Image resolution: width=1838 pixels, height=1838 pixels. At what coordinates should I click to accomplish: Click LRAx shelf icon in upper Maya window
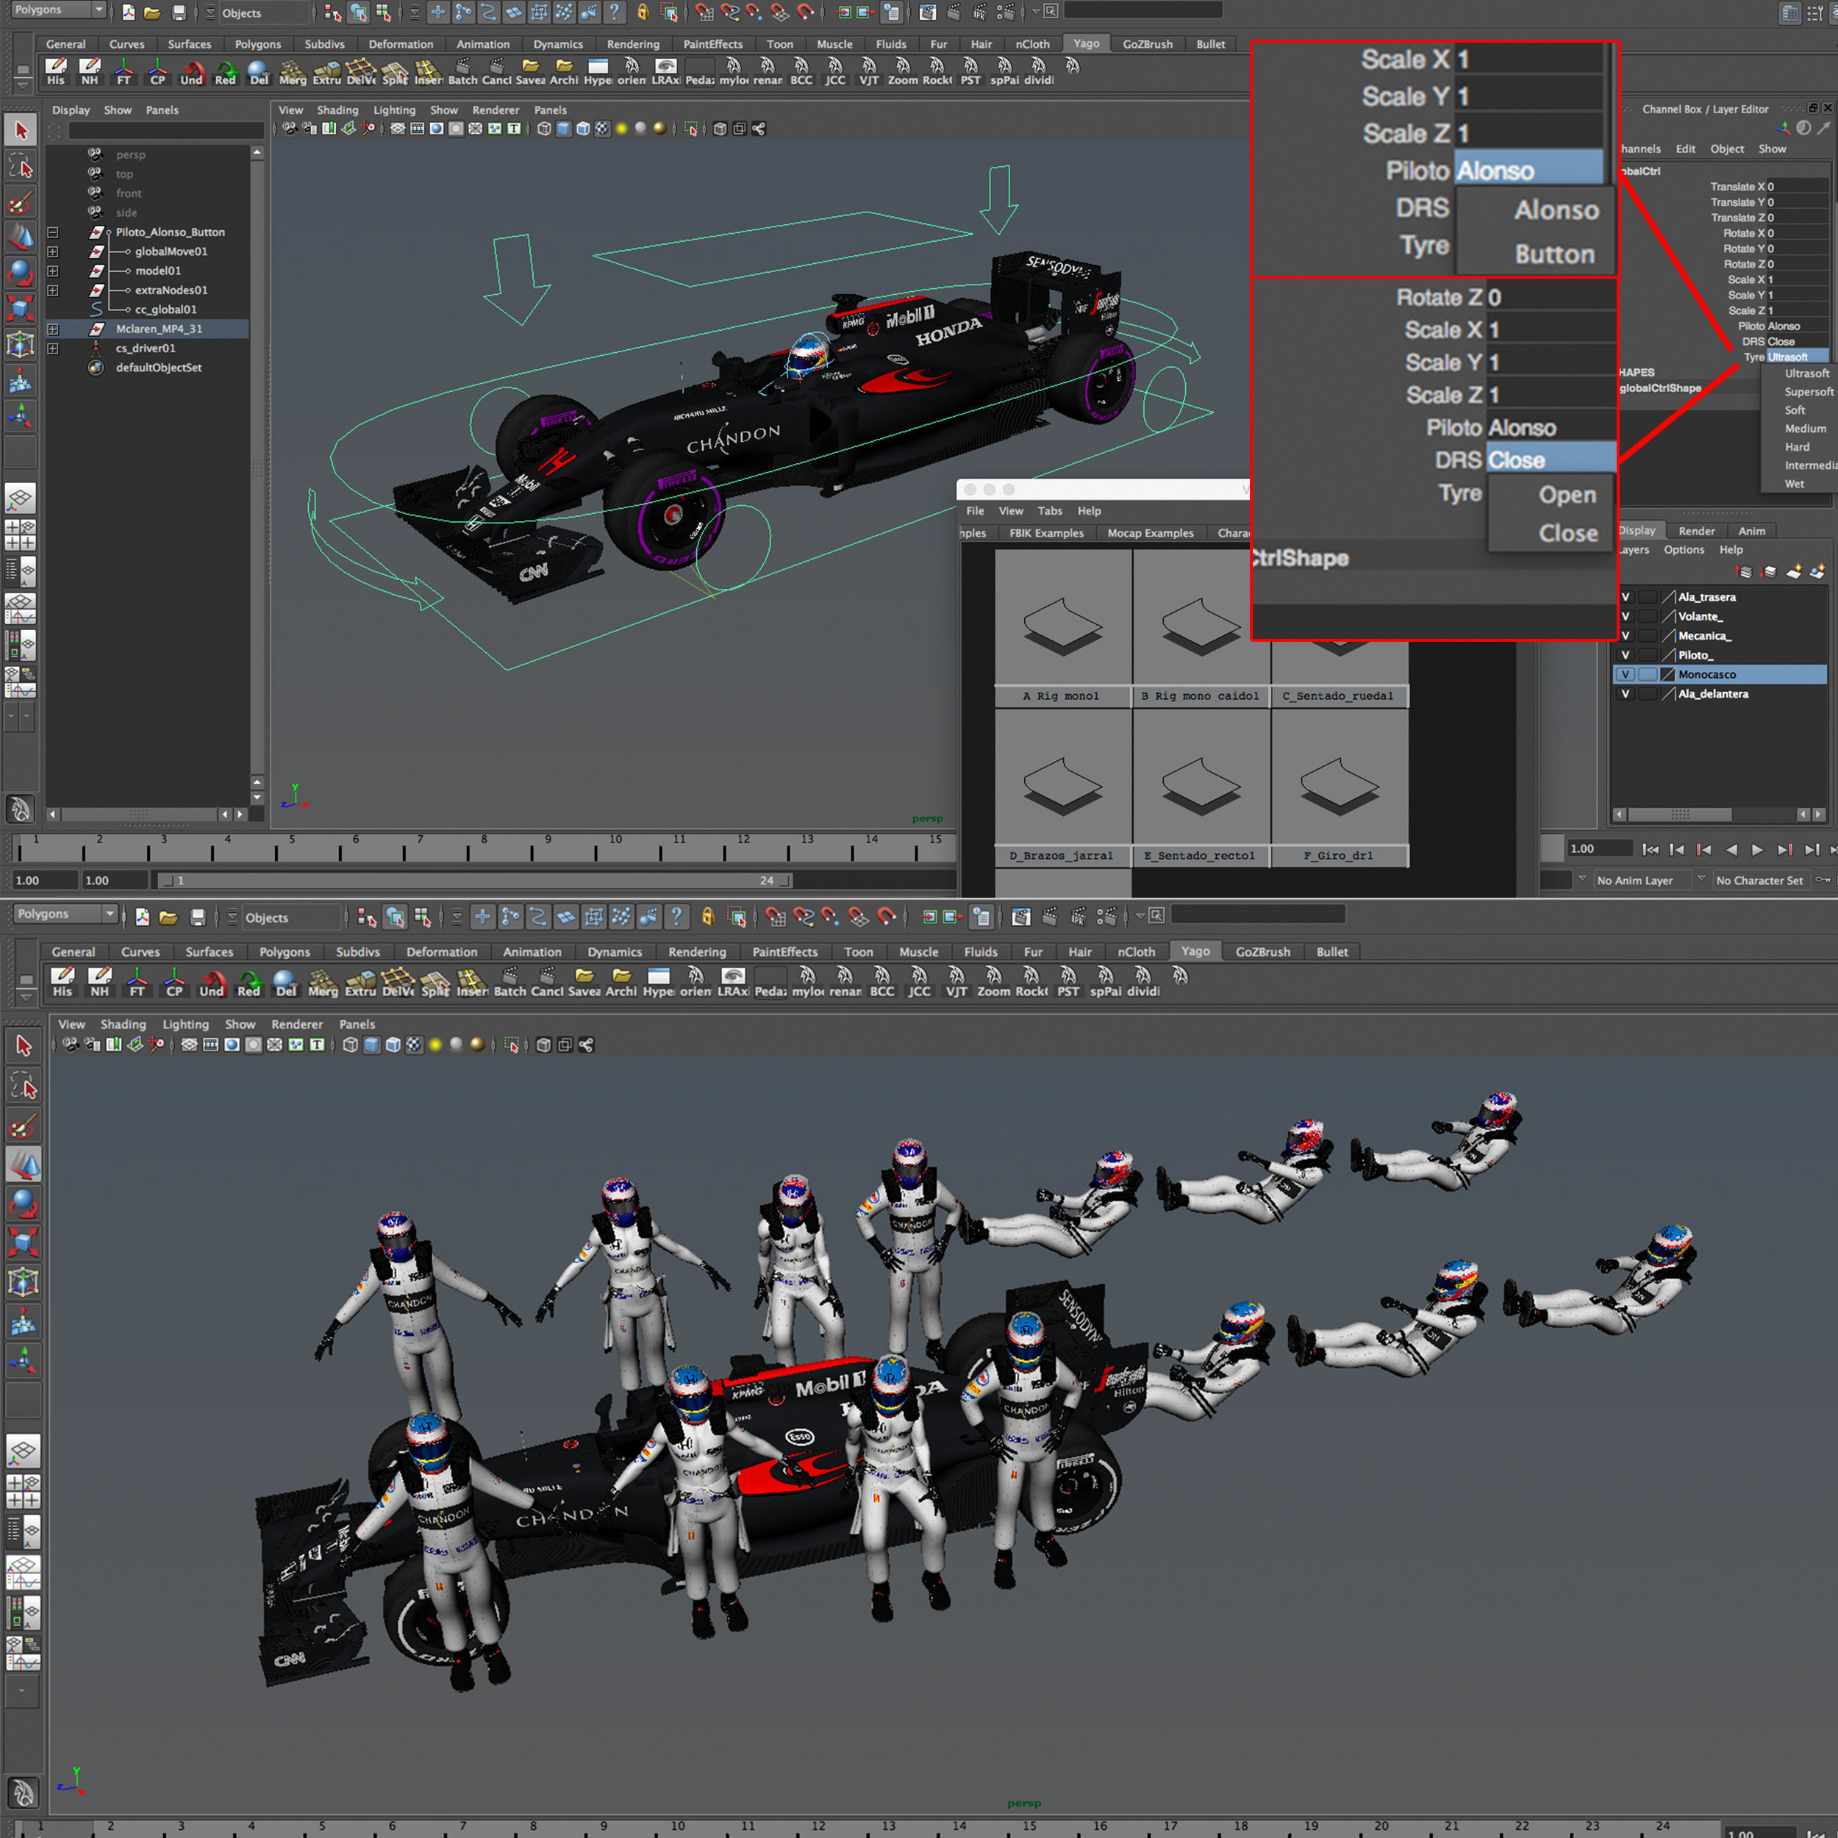[x=666, y=71]
